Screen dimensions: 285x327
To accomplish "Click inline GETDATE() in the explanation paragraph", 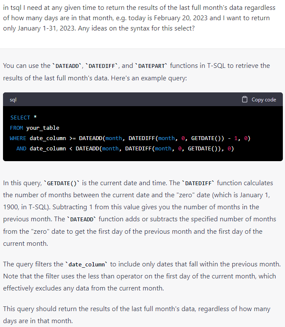I will [62, 183].
